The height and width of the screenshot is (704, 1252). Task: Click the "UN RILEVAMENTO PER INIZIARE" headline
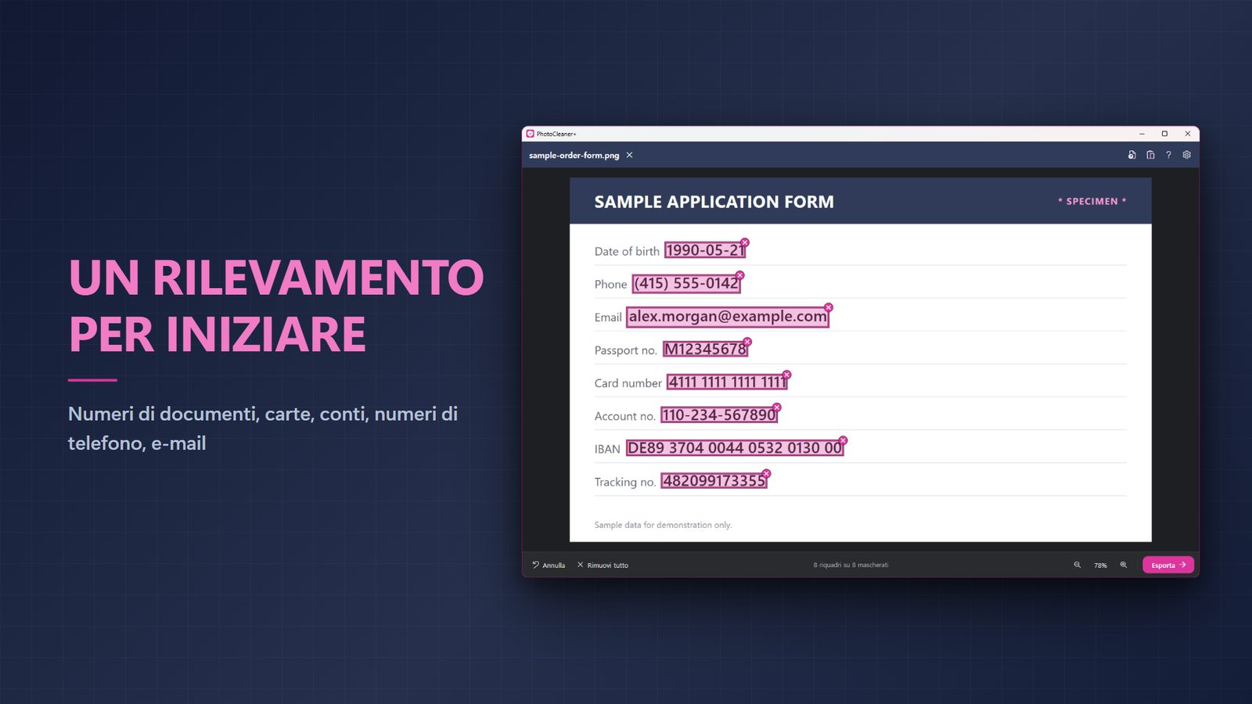(276, 306)
